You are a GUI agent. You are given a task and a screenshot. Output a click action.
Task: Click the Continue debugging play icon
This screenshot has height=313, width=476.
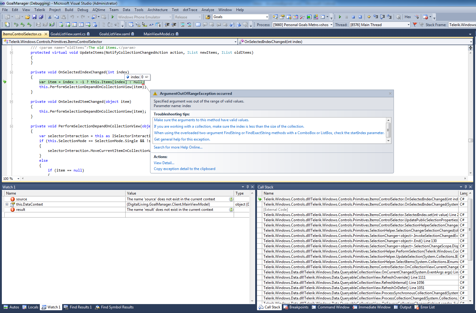[x=340, y=17]
